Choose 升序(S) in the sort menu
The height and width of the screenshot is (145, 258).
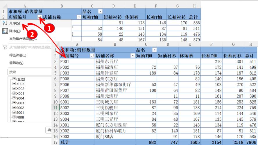click(15, 23)
